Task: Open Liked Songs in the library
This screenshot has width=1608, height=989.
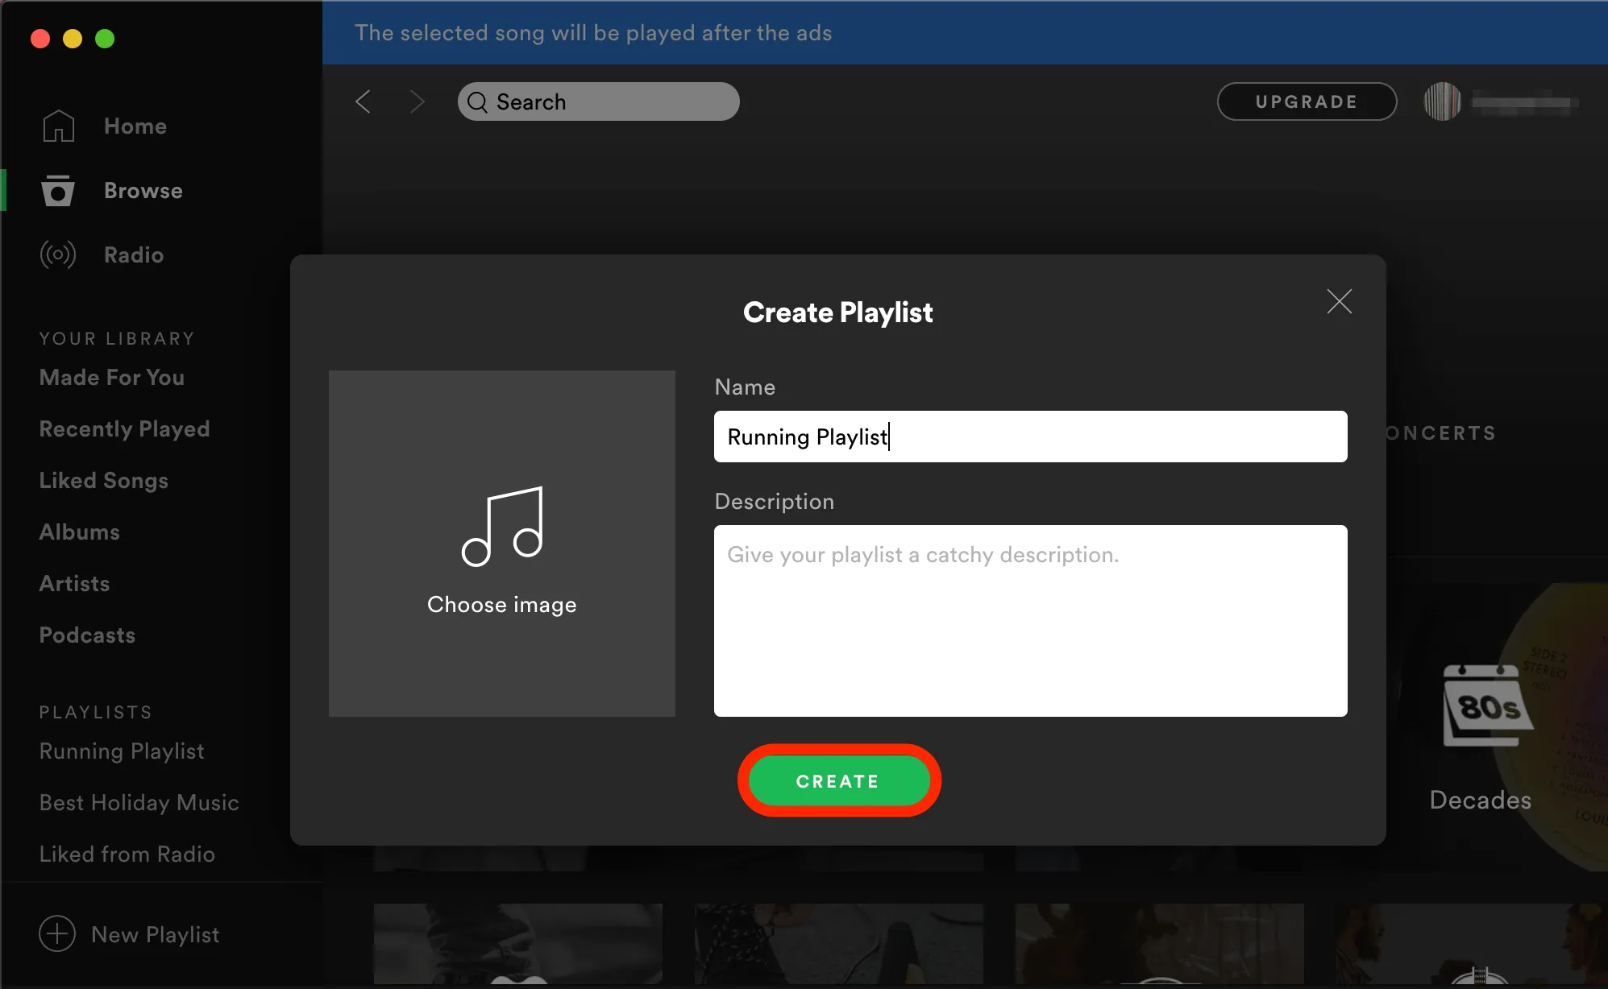Action: (x=104, y=481)
